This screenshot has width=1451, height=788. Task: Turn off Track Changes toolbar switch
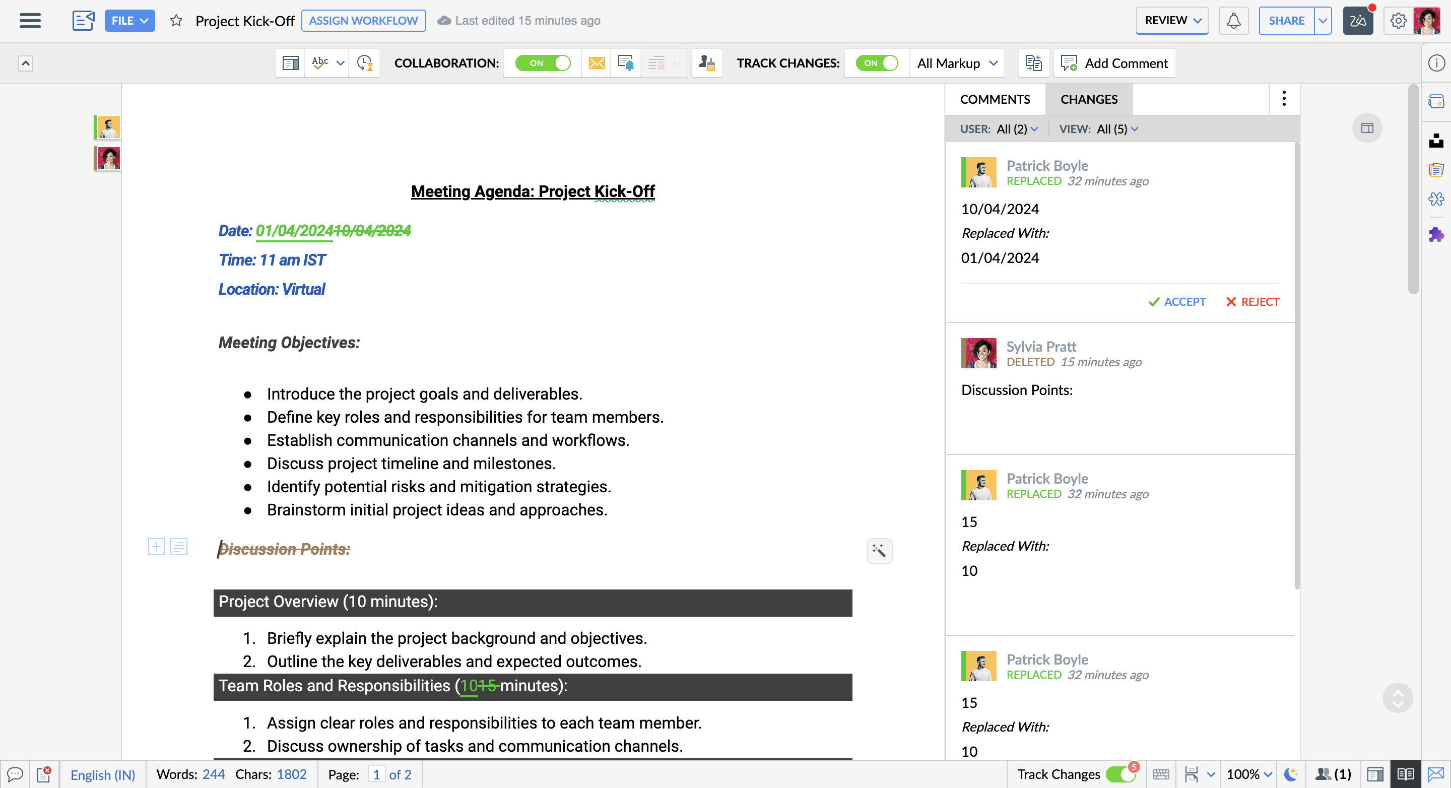[x=877, y=62]
